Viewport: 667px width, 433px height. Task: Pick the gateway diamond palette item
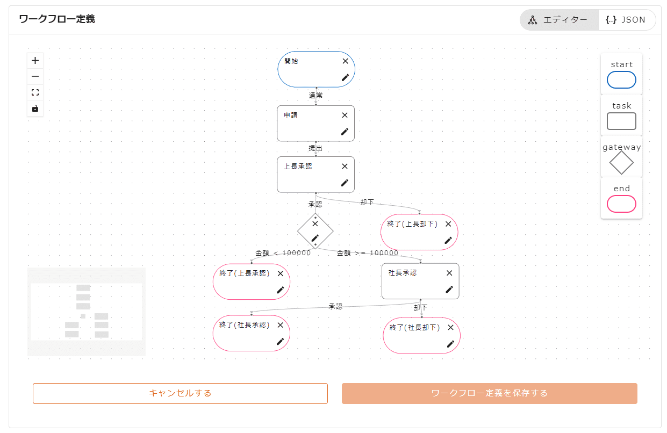(x=621, y=162)
